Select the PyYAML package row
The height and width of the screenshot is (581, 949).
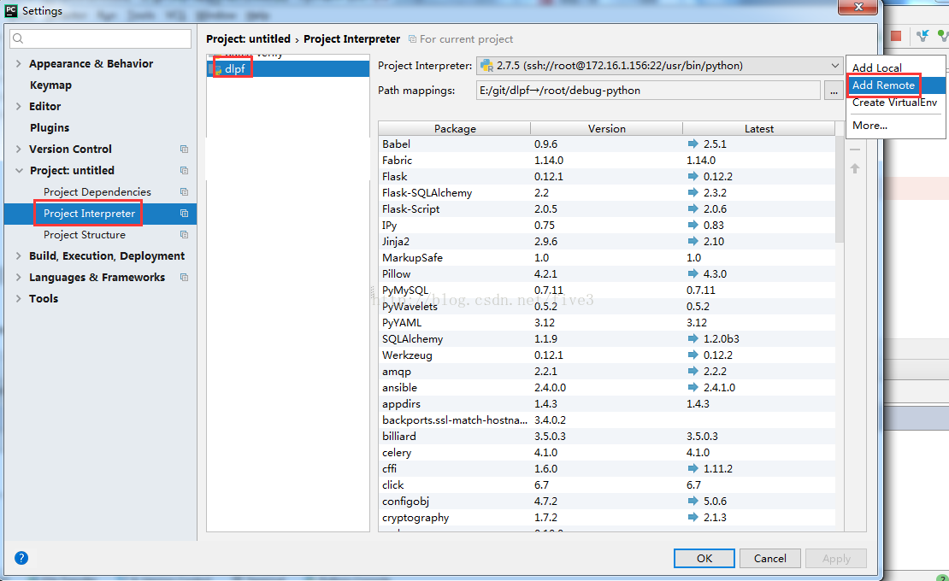point(607,323)
